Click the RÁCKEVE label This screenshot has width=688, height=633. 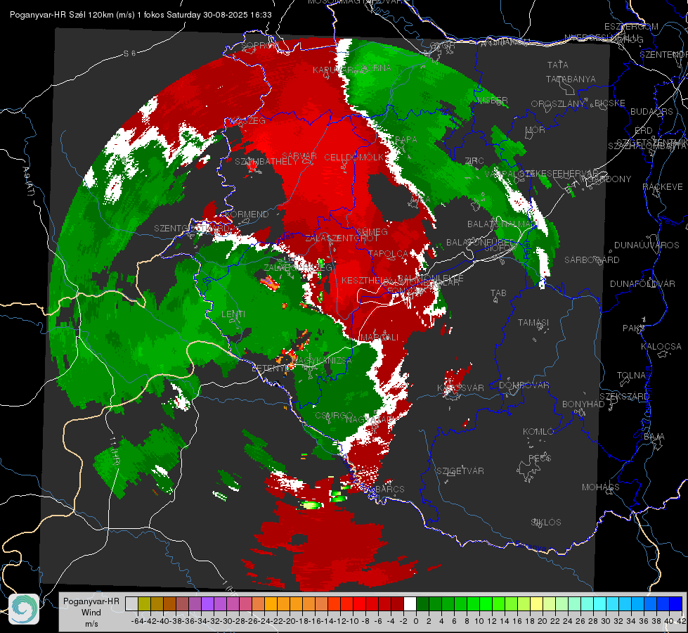(x=663, y=187)
